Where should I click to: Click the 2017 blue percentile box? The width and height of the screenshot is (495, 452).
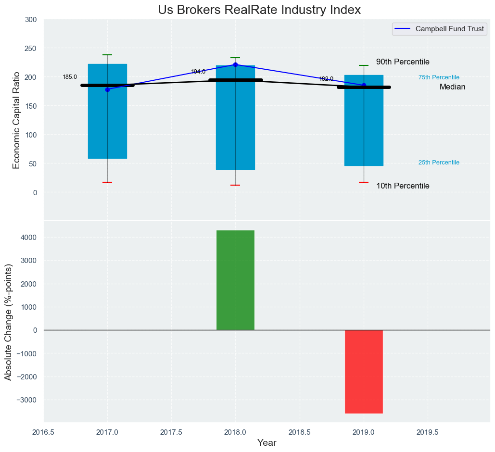(107, 125)
